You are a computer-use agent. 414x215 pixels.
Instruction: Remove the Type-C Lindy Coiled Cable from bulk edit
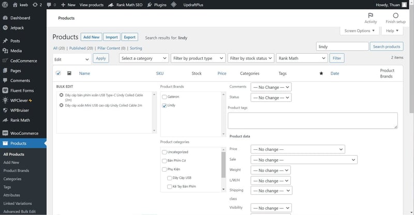click(x=62, y=96)
